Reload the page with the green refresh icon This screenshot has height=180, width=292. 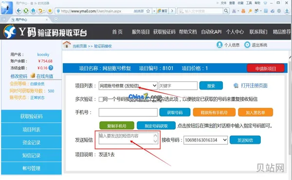(26, 11)
